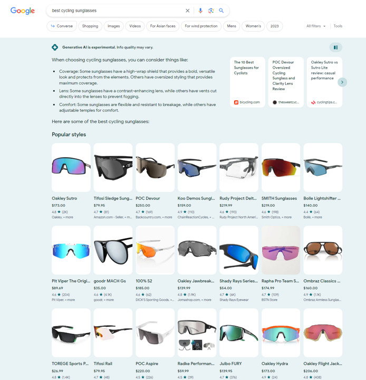The height and width of the screenshot is (380, 366).
Task: Switch to the Videos tab
Action: point(135,26)
